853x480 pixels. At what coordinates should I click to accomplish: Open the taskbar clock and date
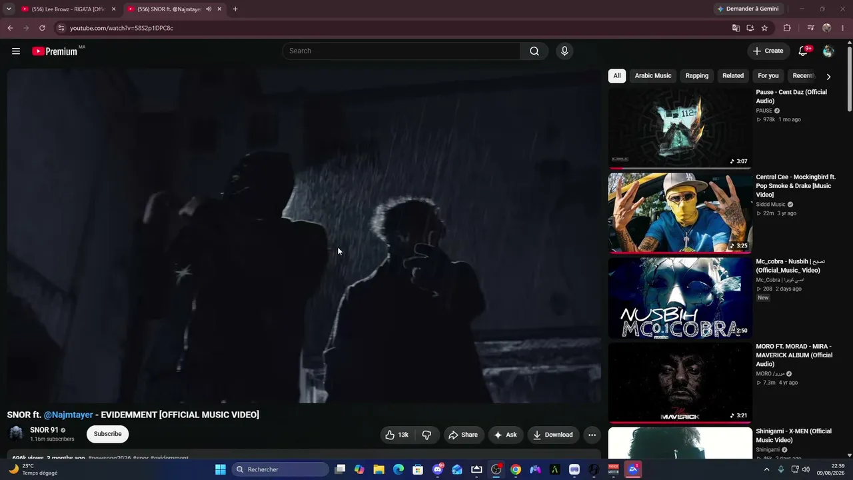pos(832,469)
